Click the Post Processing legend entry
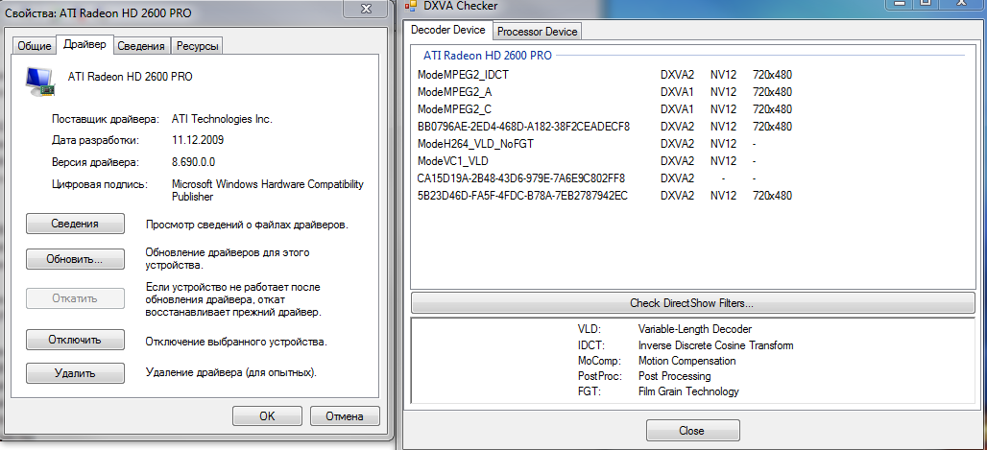 [x=674, y=376]
